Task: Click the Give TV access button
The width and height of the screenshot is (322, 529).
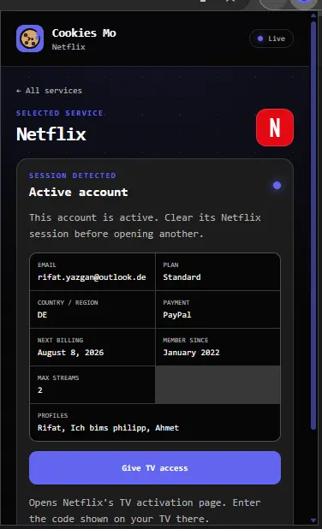Action: click(x=155, y=468)
